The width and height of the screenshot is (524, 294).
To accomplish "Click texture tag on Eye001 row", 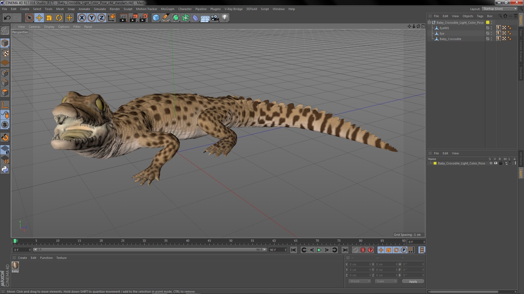I will click(499, 28).
